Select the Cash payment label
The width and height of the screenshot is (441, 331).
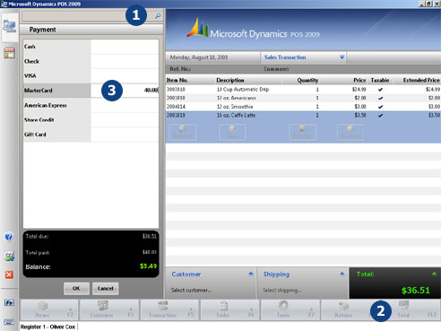tap(30, 47)
